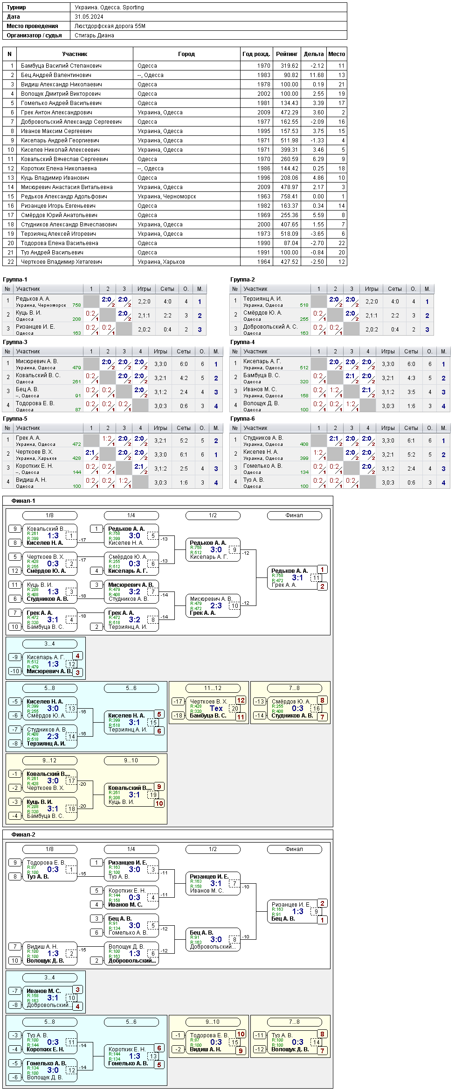Click rating value 758.41
455x1091 pixels.
click(289, 197)
